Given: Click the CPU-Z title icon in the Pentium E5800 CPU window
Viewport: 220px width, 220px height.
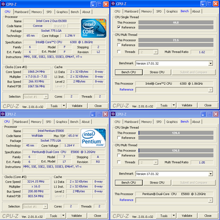Looking at the screenshot, I should click(3, 114).
